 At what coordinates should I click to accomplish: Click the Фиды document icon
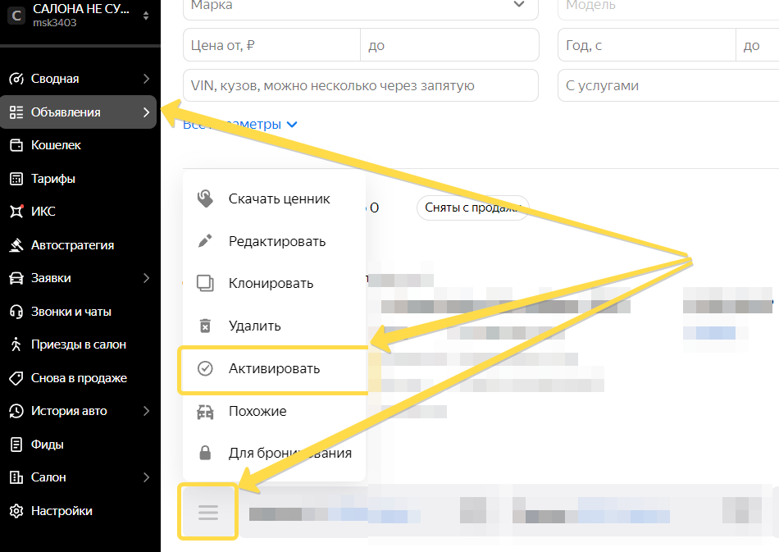16,445
